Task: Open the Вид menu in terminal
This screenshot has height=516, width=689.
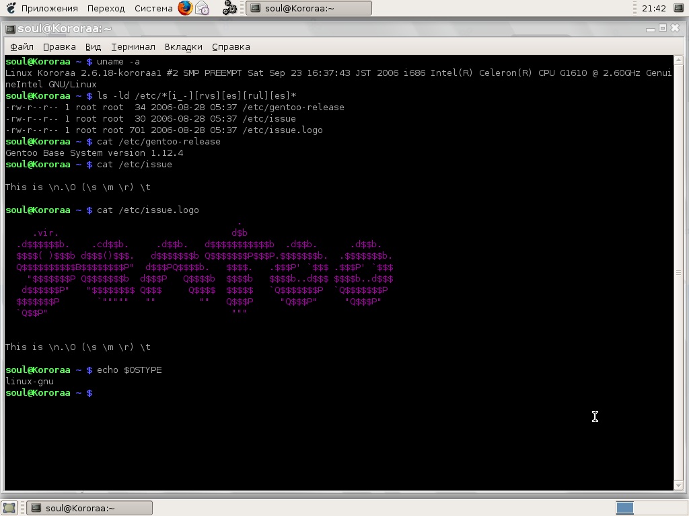Action: pyautogui.click(x=93, y=46)
